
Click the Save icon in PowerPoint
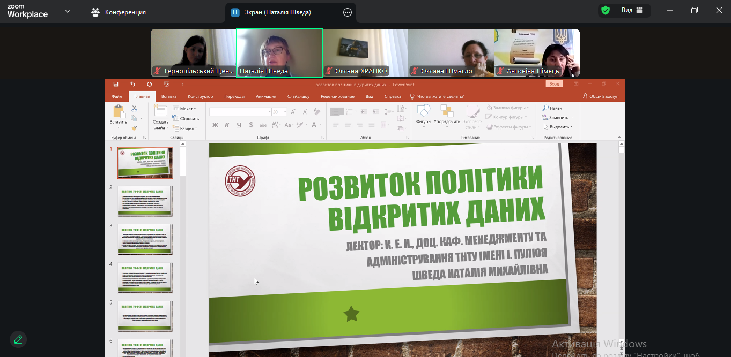116,84
